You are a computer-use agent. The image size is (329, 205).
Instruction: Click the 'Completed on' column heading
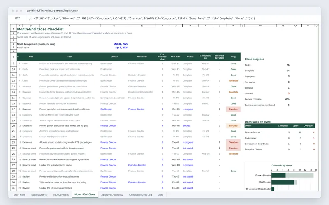pos(205,57)
